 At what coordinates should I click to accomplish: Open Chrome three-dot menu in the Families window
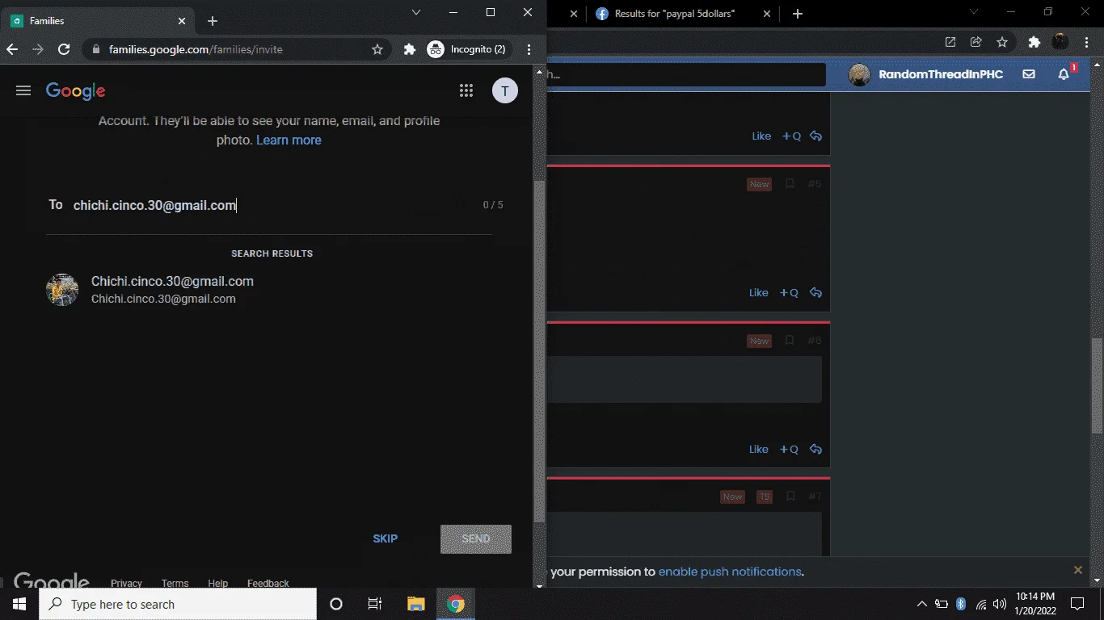529,49
